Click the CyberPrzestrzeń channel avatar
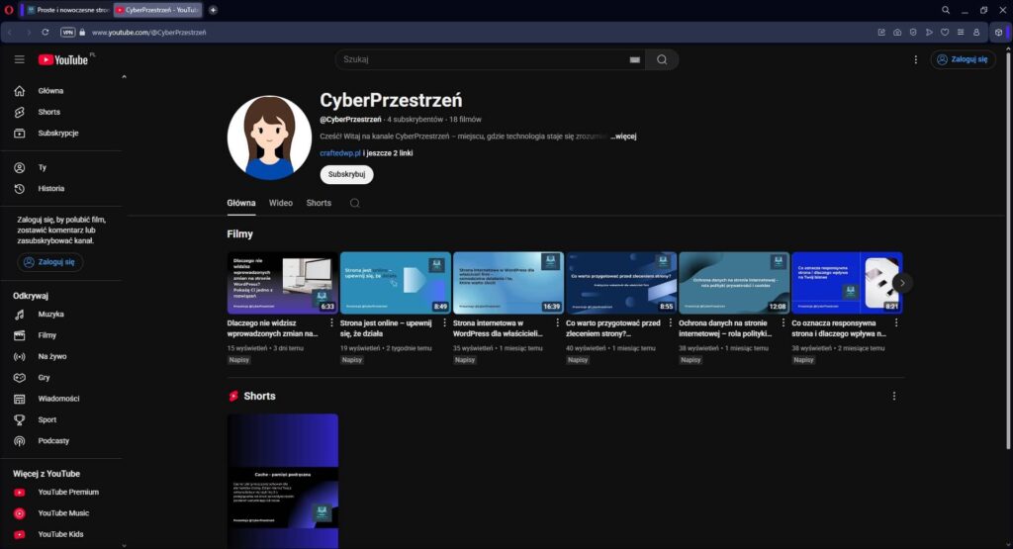Viewport: 1013px width, 549px height. pyautogui.click(x=269, y=137)
